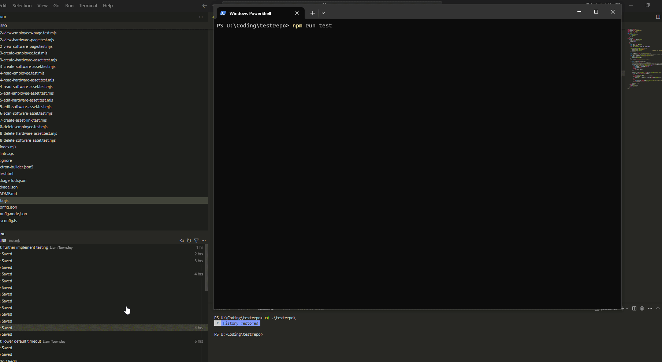662x362 pixels.
Task: Open the timeline filter options
Action: (196, 240)
